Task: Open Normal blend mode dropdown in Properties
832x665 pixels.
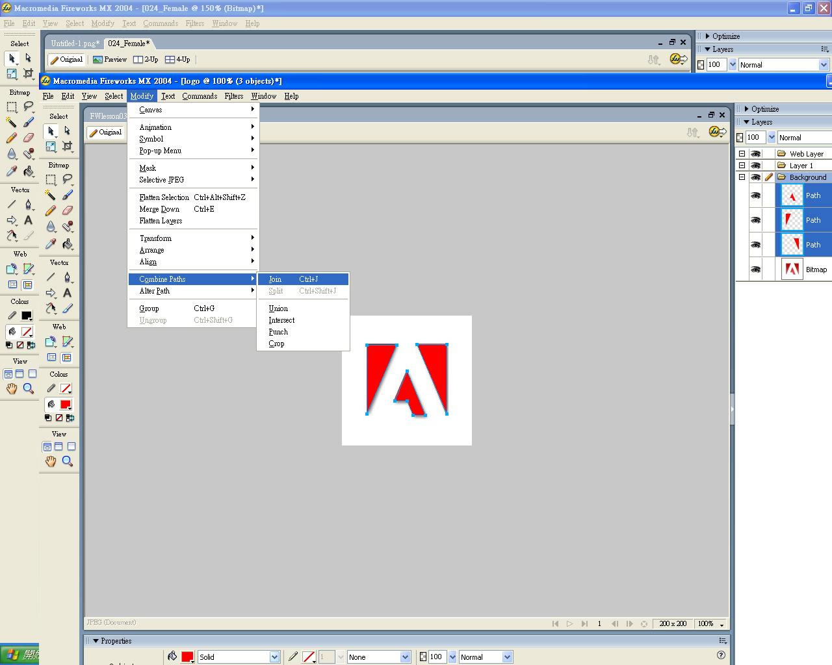Action: 508,657
